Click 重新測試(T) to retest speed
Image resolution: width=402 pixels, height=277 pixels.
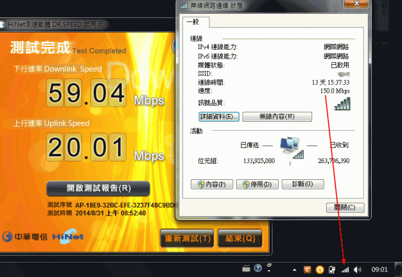(x=187, y=238)
